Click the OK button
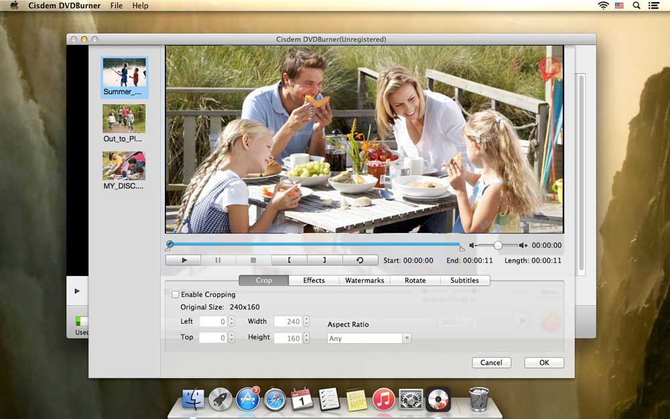 click(544, 363)
